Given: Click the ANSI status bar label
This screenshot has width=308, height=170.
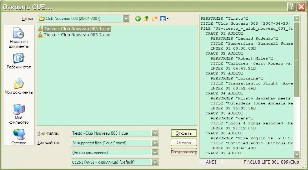Looking at the screenshot, I should 211,162.
